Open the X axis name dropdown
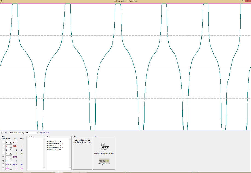This screenshot has height=173, width=251. (x=11, y=142)
